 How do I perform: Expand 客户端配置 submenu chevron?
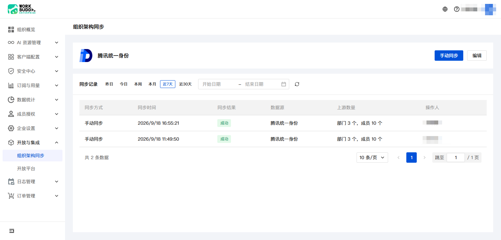[x=57, y=57]
